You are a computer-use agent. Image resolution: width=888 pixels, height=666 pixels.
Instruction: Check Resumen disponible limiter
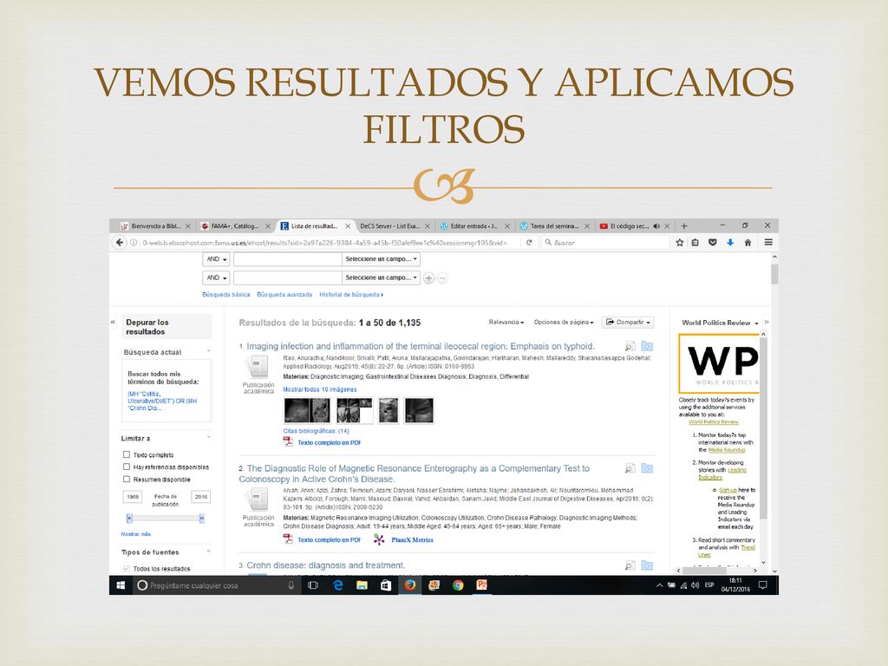click(x=127, y=479)
